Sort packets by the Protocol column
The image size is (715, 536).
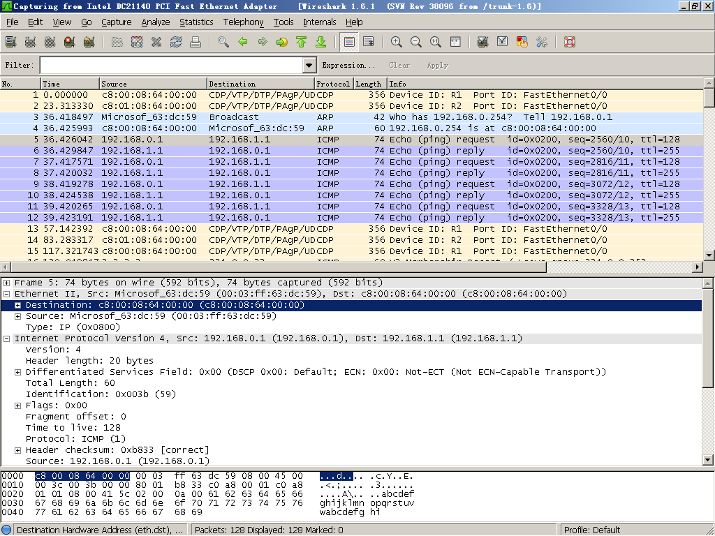coord(334,84)
